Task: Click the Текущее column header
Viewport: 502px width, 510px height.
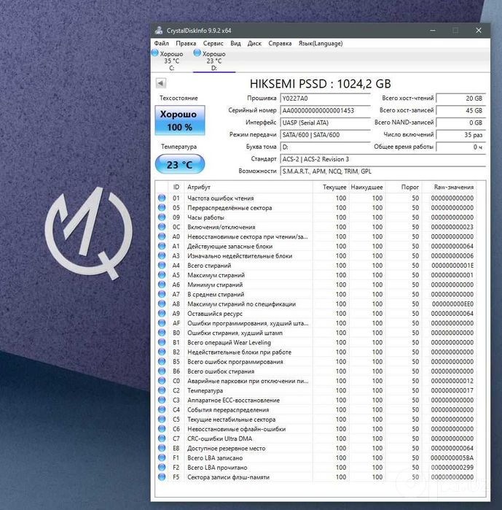Action: (330, 187)
